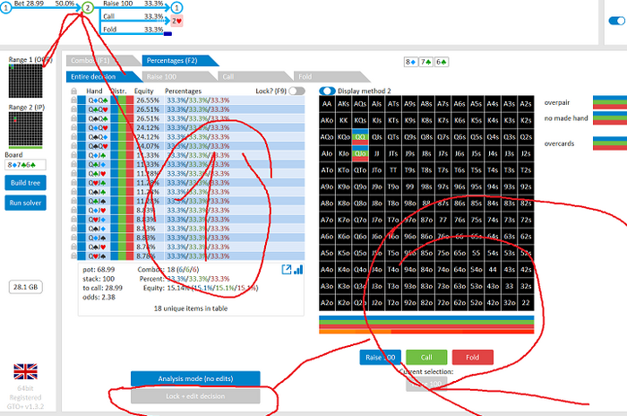Click the Bet 28.99 branch label
Viewport: 627px width, 416px height.
pos(29,4)
